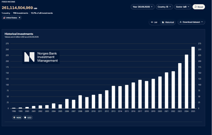Click the Reset button
212x135 pixels.
[199, 7]
